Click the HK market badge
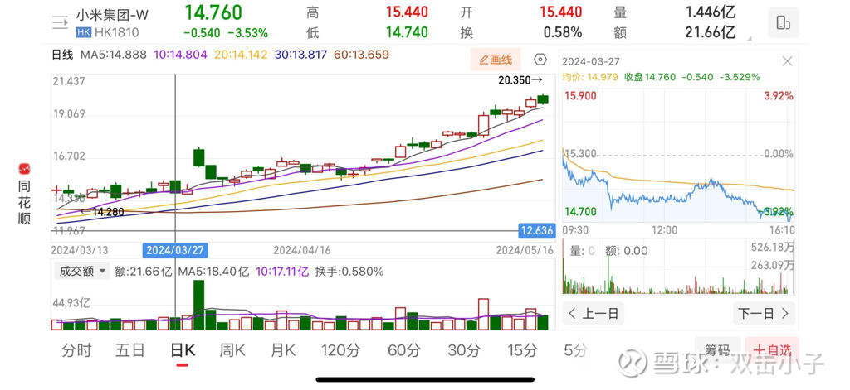 pos(83,32)
